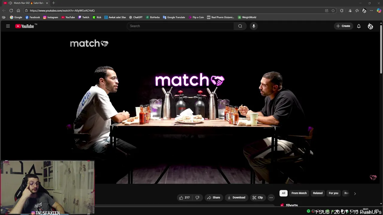The width and height of the screenshot is (383, 215).
Task: Select the Match Nar S02 browser tab
Action: 26,3
